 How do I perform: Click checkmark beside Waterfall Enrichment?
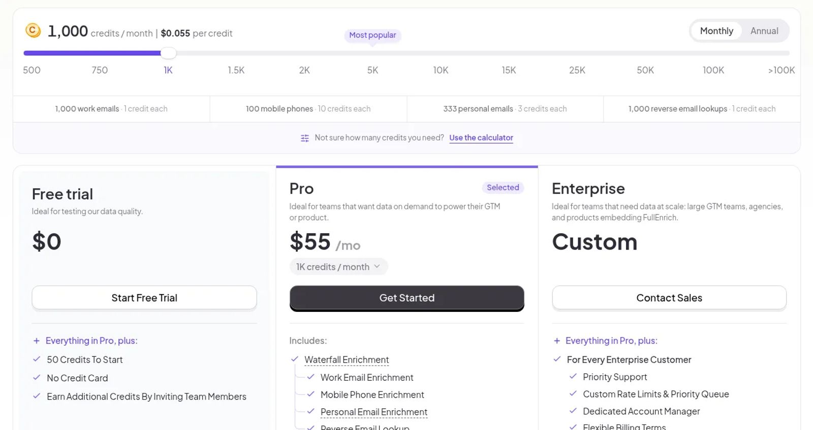click(x=295, y=359)
